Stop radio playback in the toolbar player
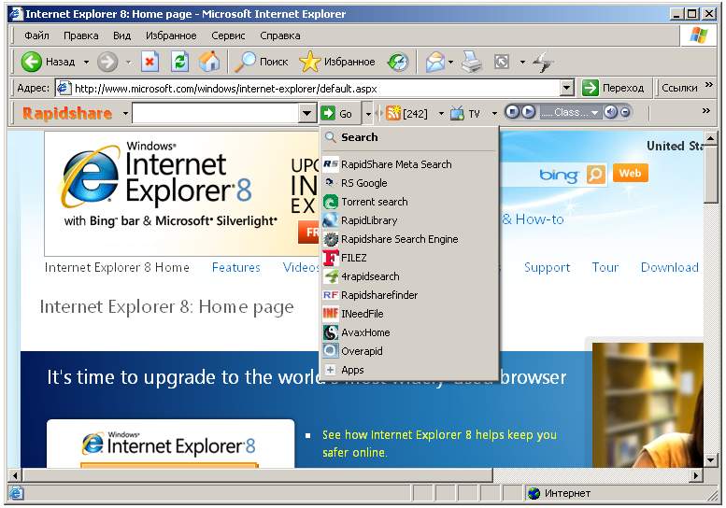This screenshot has width=726, height=508. point(512,112)
